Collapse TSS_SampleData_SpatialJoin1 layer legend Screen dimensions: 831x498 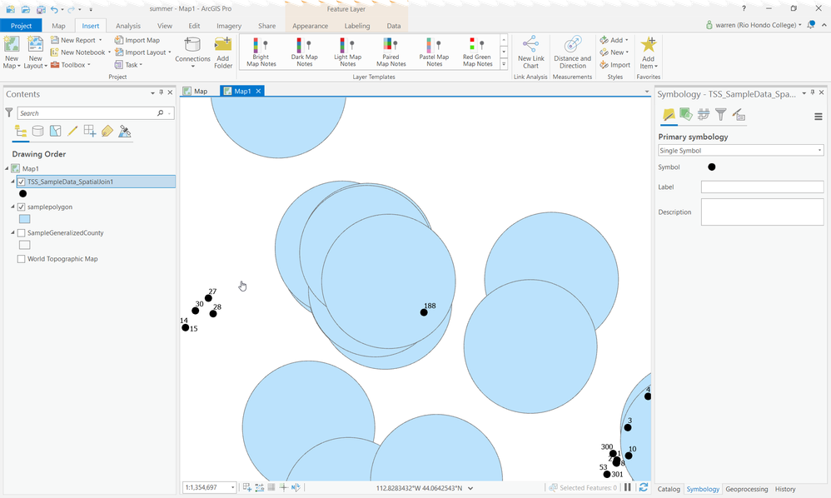12,182
